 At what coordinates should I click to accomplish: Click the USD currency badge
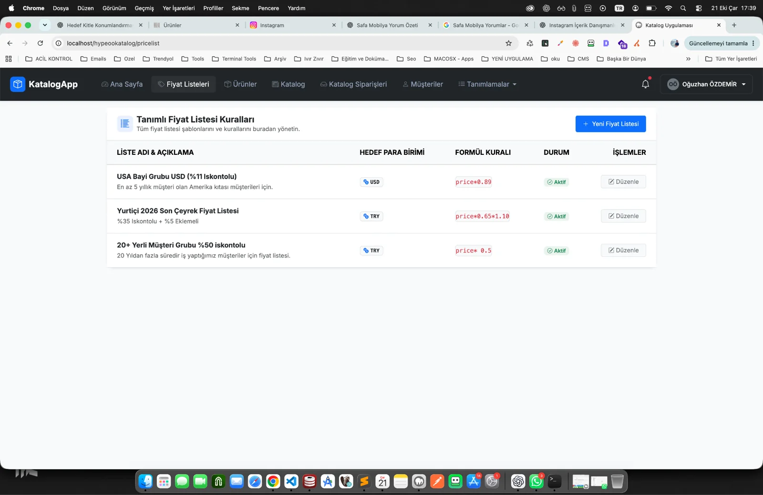[x=371, y=182]
